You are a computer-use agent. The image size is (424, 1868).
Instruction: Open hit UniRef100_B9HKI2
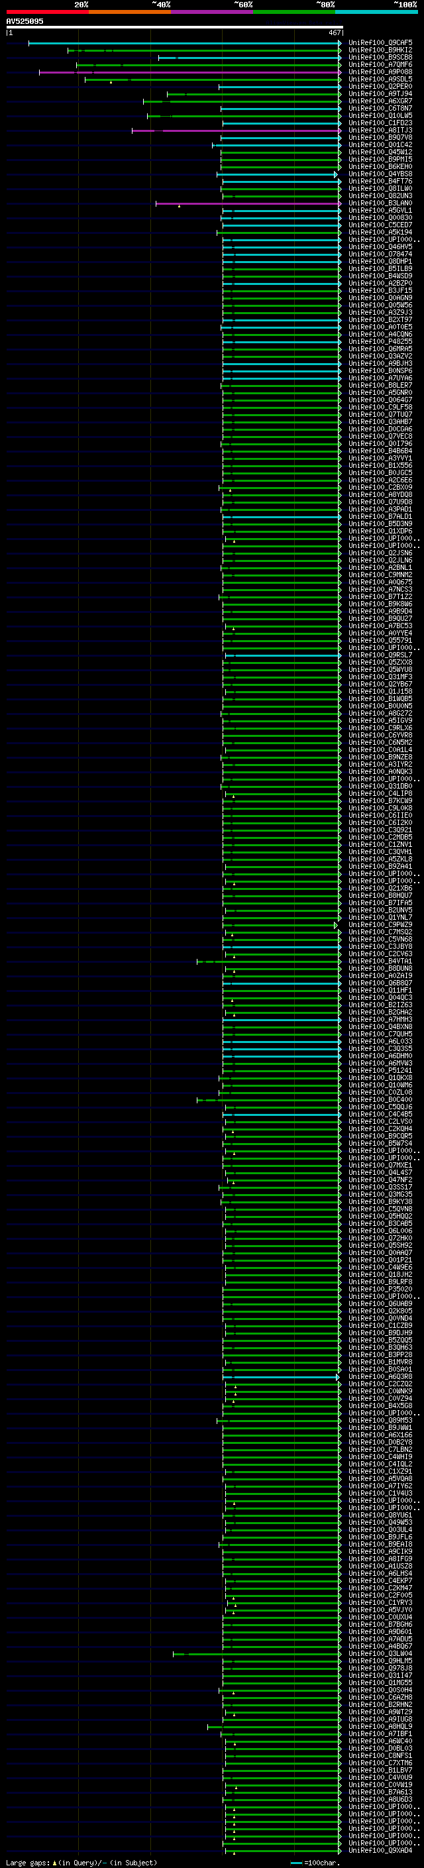(380, 50)
